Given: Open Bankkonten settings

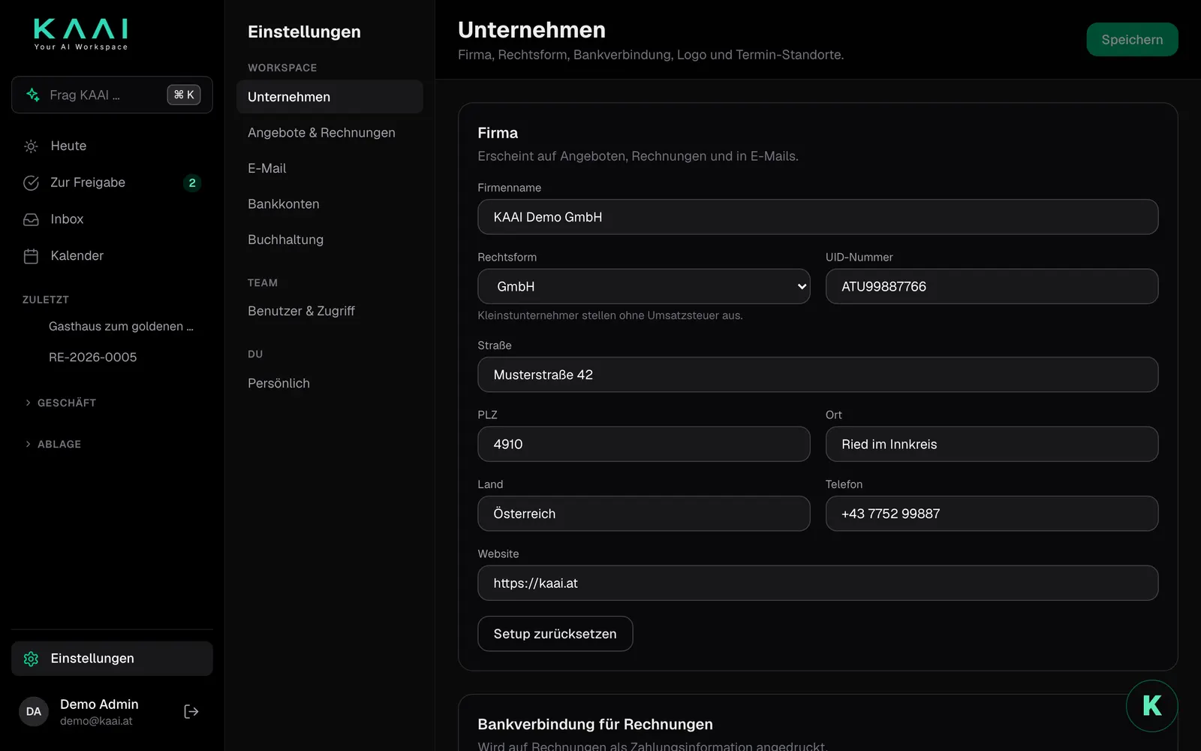Looking at the screenshot, I should click(330, 204).
